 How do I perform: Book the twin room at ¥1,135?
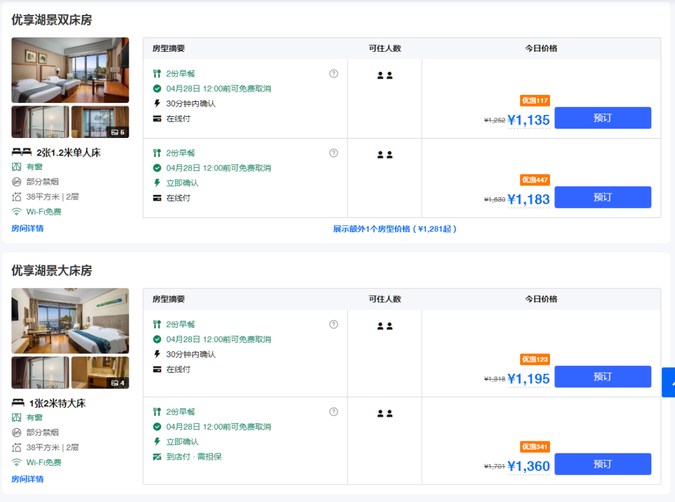click(x=602, y=118)
